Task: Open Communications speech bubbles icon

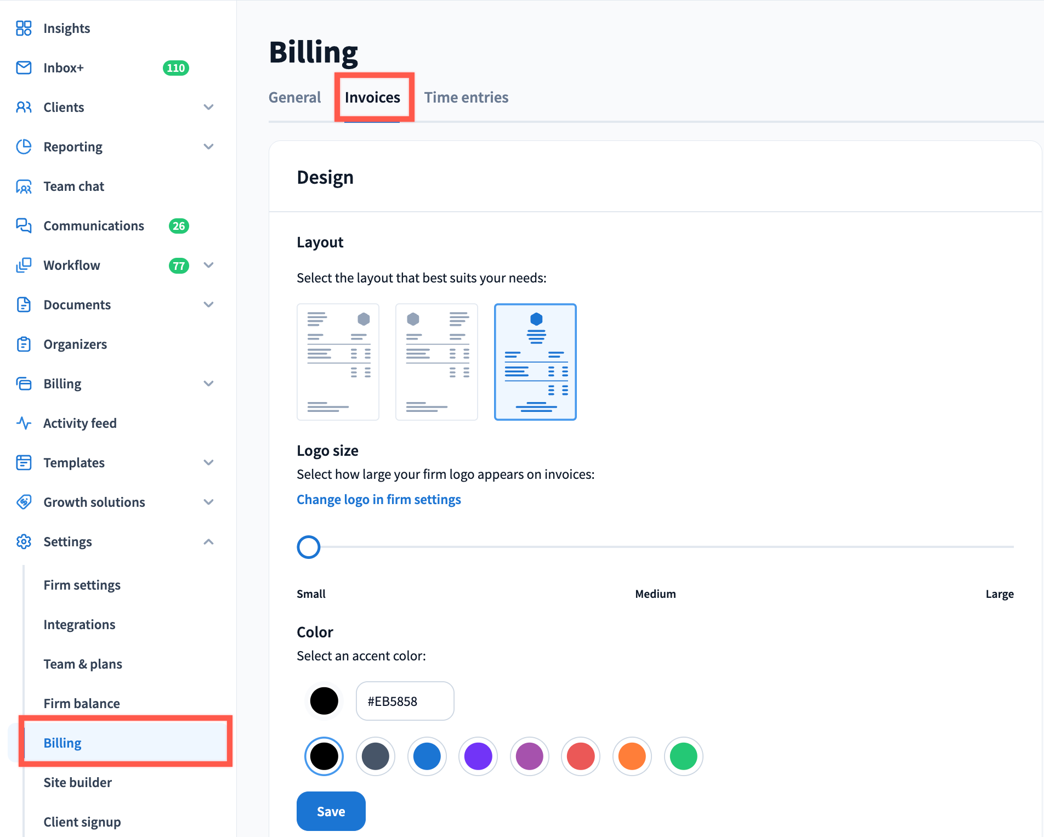Action: pyautogui.click(x=24, y=225)
